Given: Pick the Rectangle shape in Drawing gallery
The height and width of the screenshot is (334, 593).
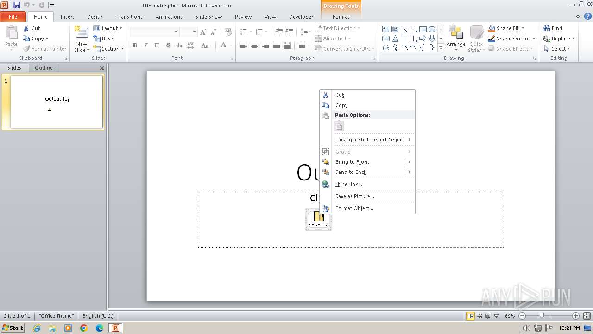Looking at the screenshot, I should (x=423, y=29).
